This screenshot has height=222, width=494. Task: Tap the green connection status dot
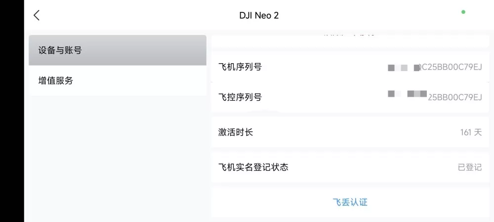coord(463,12)
